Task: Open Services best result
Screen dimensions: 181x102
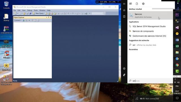Action: pos(150,15)
